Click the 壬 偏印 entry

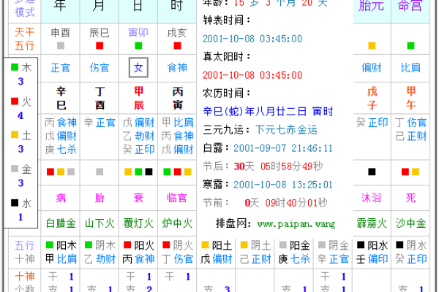372,259
